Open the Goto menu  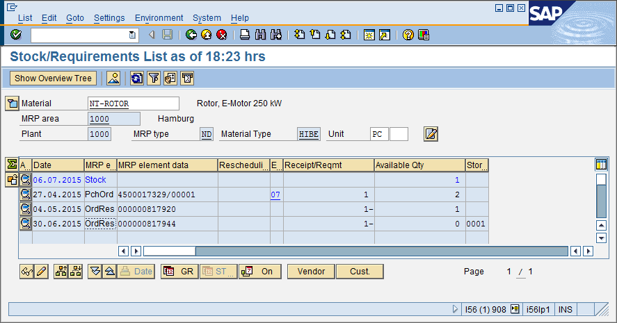(x=74, y=18)
